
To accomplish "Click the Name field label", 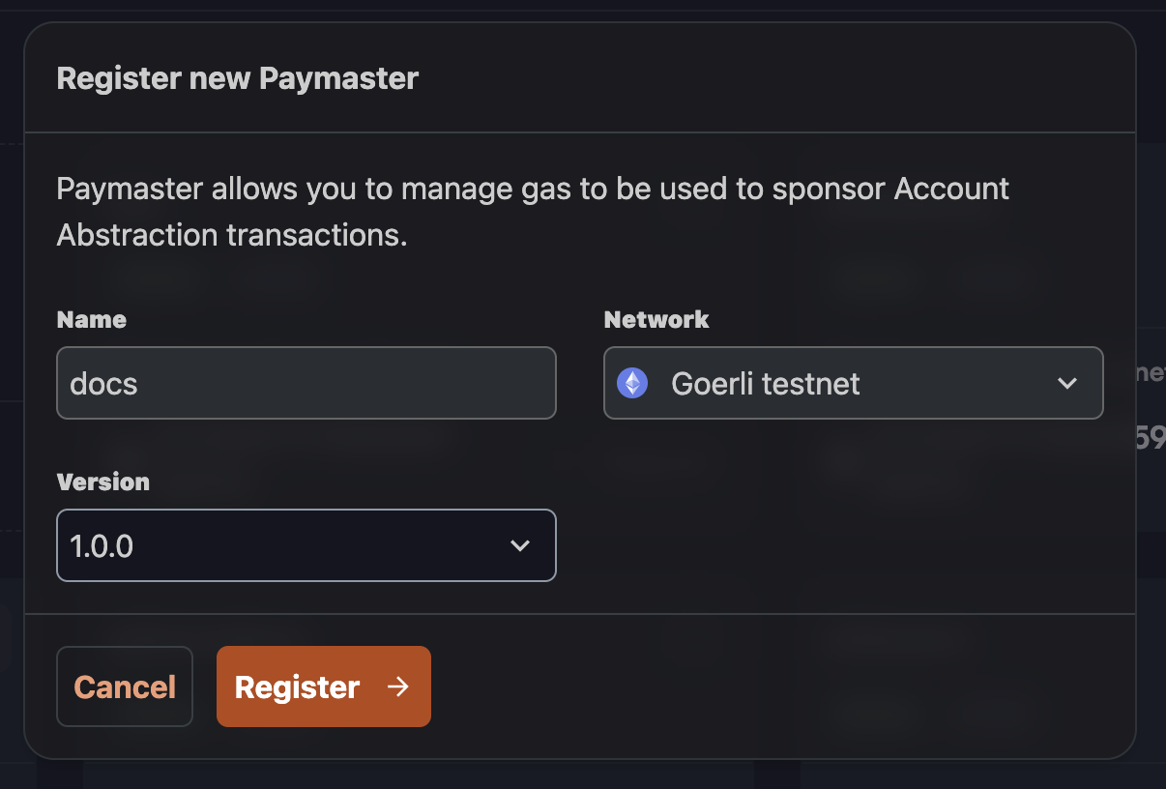I will coord(91,319).
